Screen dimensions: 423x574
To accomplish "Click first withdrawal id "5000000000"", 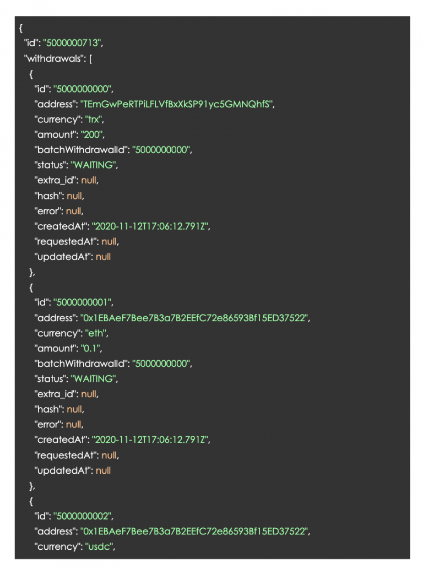I will pos(82,89).
